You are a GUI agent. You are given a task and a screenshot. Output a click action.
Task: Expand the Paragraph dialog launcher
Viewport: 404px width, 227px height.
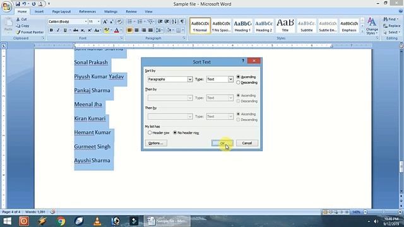click(x=184, y=38)
